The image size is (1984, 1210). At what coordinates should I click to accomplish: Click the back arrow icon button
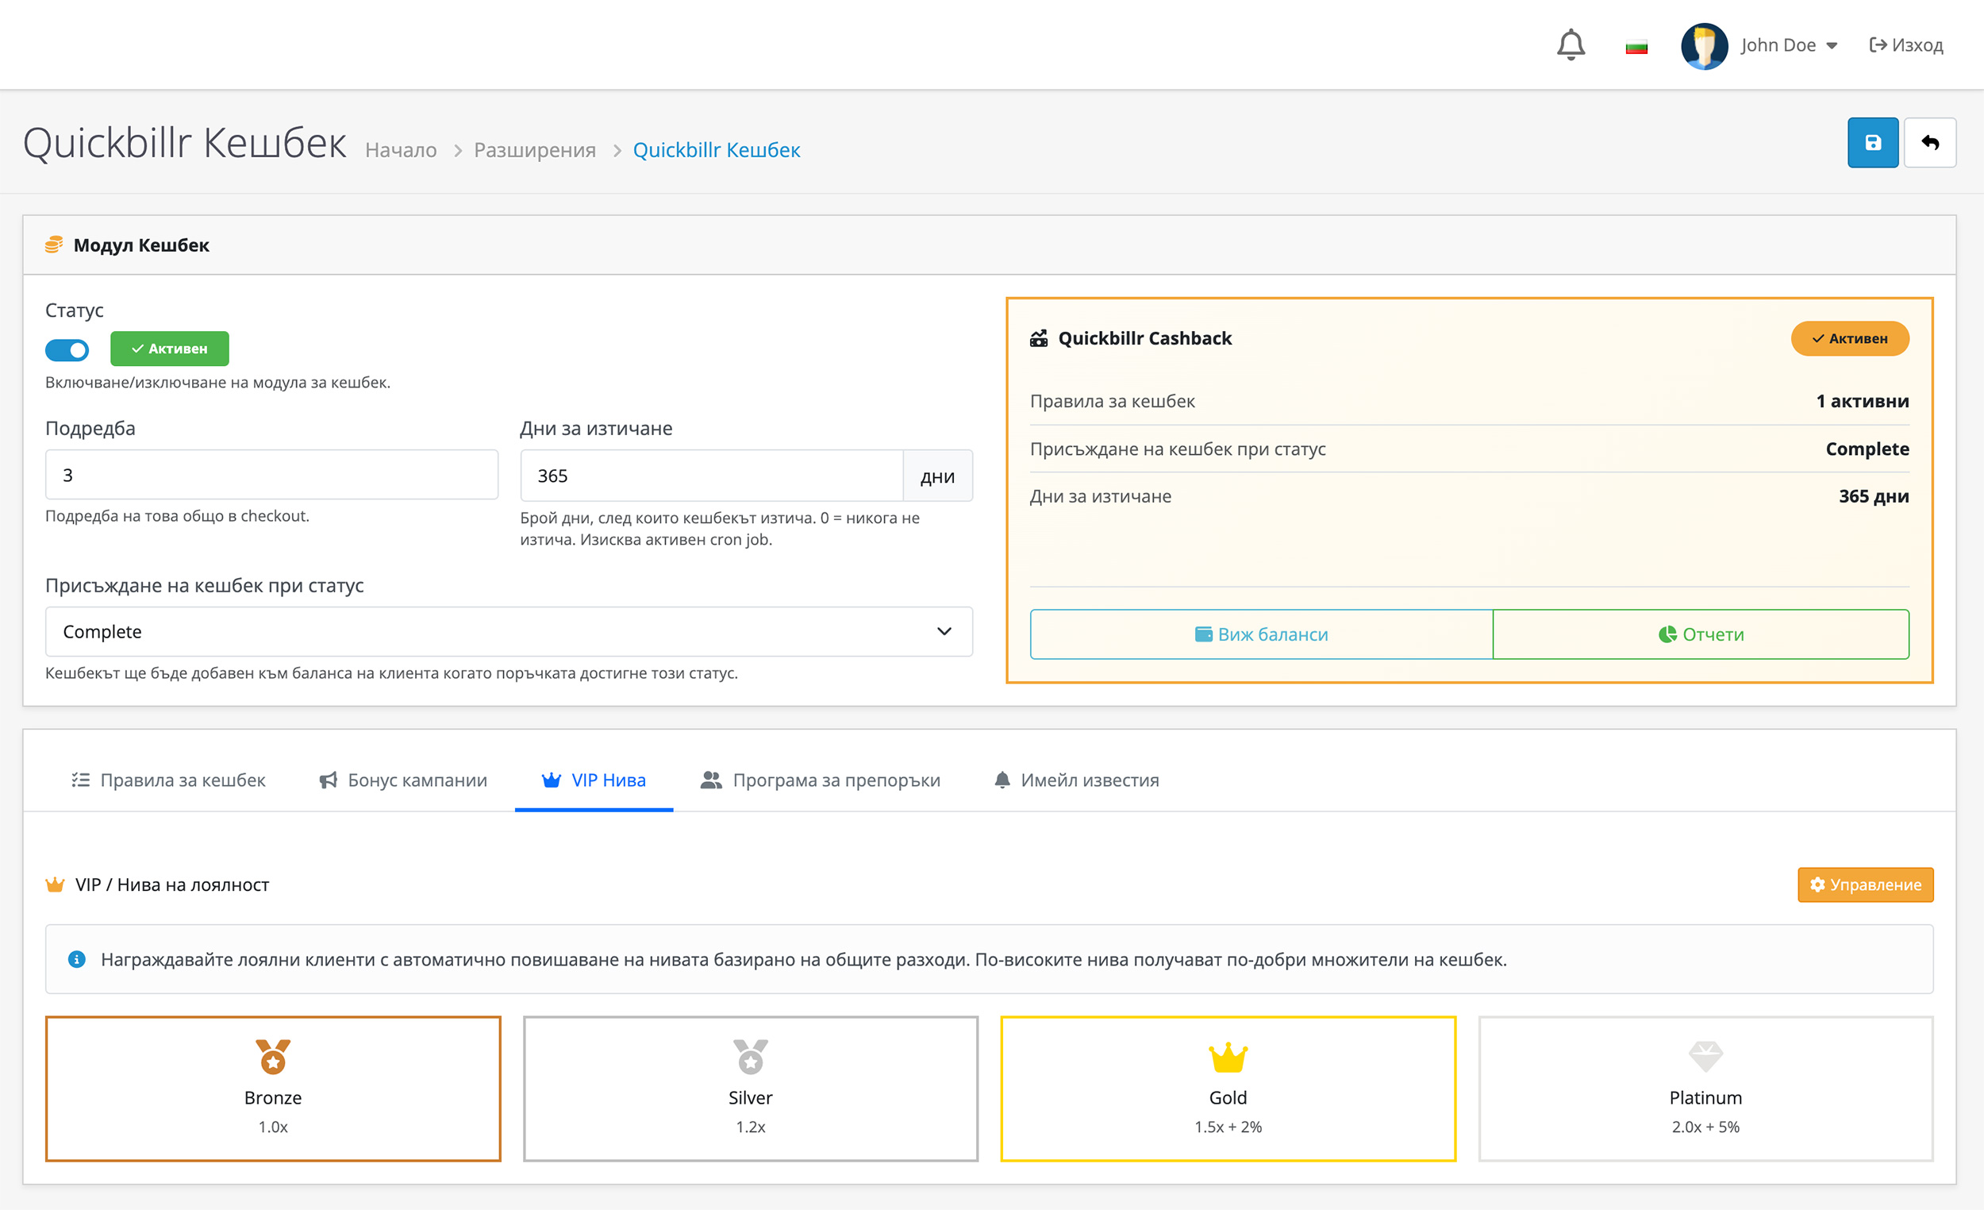(1929, 143)
